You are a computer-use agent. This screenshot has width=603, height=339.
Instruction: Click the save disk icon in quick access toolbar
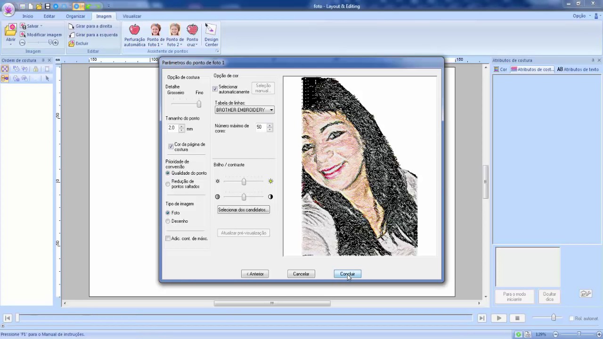[x=48, y=7]
